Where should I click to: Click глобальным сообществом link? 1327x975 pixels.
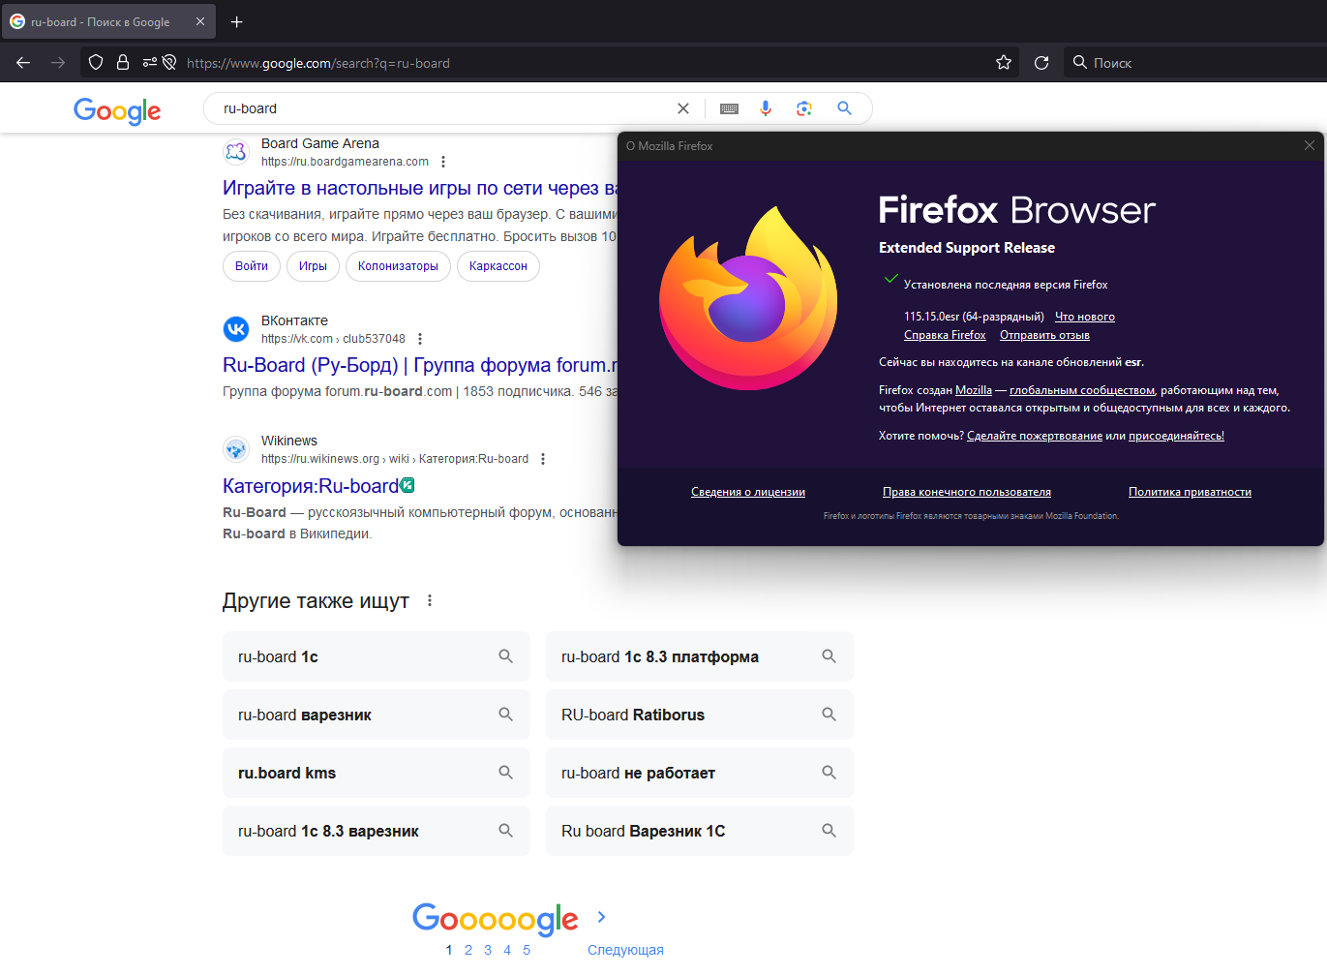click(x=1082, y=390)
